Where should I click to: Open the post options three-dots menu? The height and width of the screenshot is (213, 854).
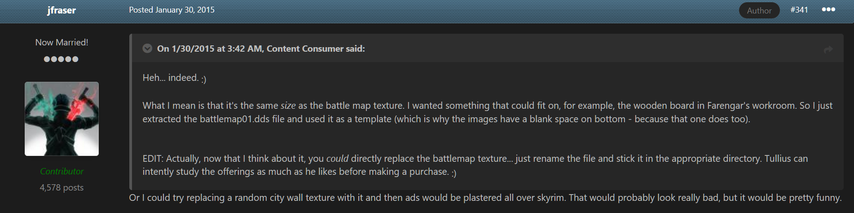828,9
